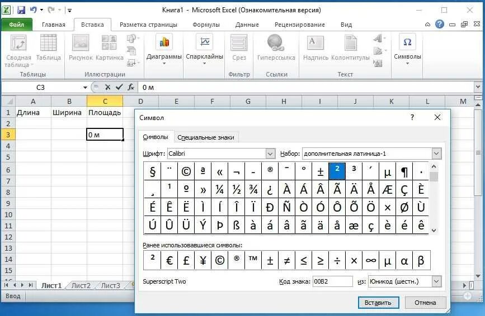Viewport: 485px width, 316px height.
Task: Click the Undo arrow in quick access toolbar
Action: pos(34,10)
